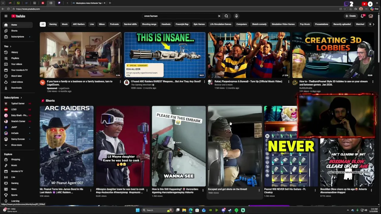Screen dimensions: 381x214
Task: Open the PLEASE FIX THIS EMBARK short
Action: pos(179,146)
